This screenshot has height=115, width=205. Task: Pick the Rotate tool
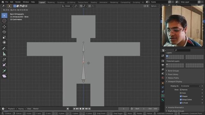[4, 32]
